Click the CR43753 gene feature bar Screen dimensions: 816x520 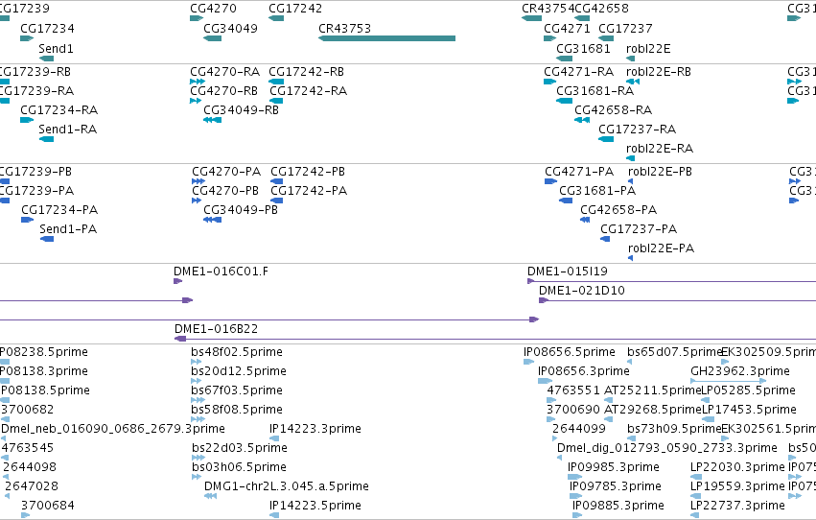click(x=386, y=38)
